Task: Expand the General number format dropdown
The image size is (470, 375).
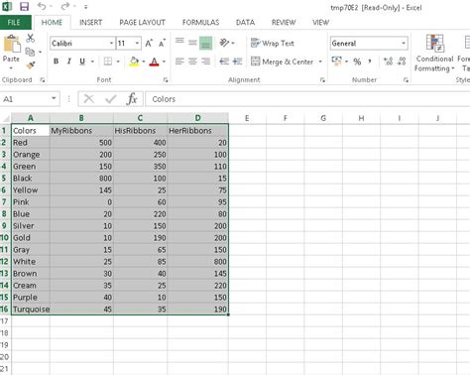Action: coord(404,44)
